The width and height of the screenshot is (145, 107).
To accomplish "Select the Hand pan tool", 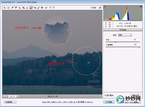I will pos(8,8).
